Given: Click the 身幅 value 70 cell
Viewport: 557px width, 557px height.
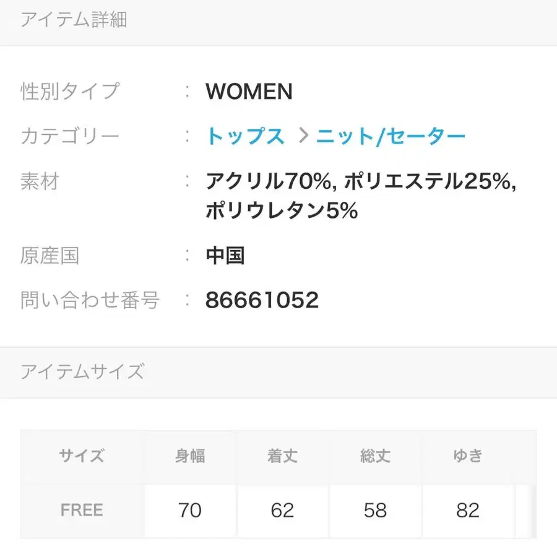Looking at the screenshot, I should pos(190,511).
